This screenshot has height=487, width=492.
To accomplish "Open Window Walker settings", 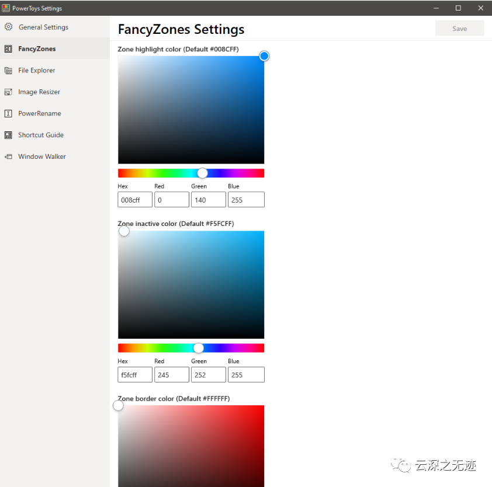I will [55, 156].
